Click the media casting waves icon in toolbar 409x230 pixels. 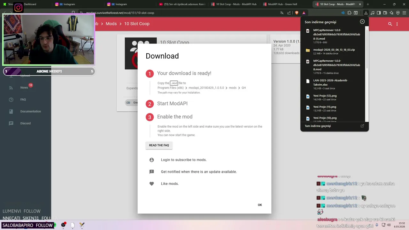point(343,13)
